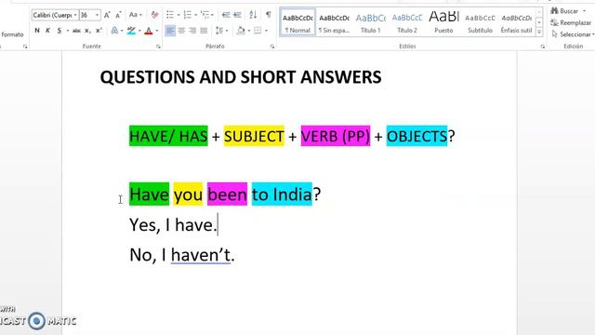Open Fuente dialog launcher
The width and height of the screenshot is (595, 335).
158,47
